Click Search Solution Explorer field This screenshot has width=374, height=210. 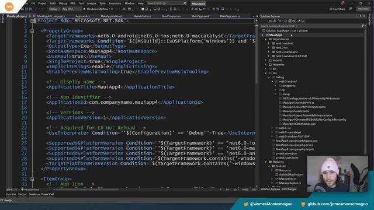310,26
